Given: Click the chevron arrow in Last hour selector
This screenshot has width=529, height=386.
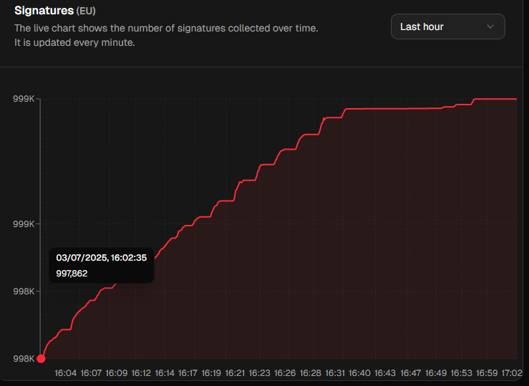Looking at the screenshot, I should tap(490, 26).
